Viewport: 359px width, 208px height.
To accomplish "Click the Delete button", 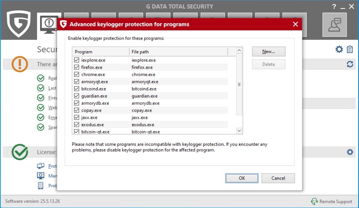I will click(x=268, y=64).
